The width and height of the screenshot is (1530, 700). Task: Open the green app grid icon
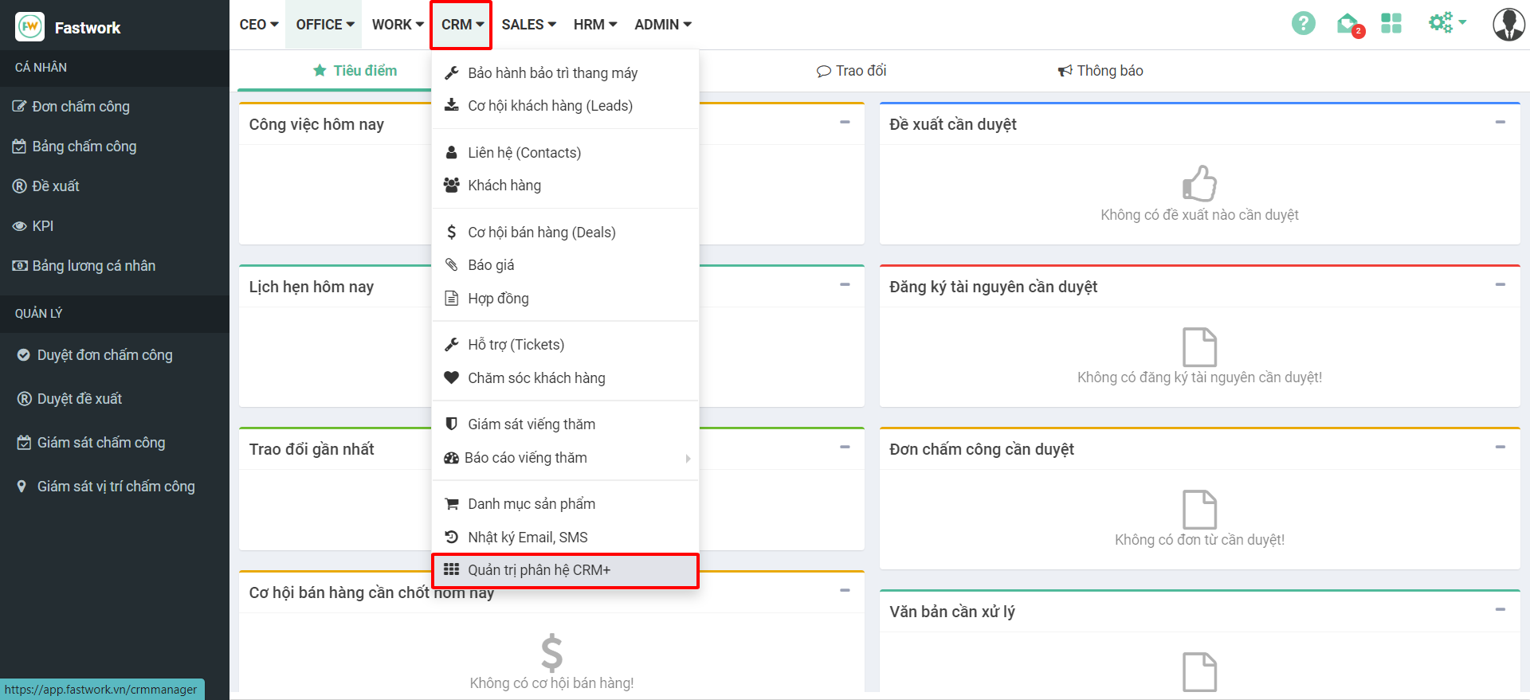[1391, 24]
